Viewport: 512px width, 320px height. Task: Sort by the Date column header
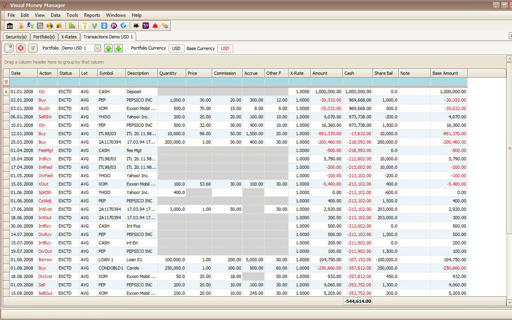pyautogui.click(x=23, y=73)
